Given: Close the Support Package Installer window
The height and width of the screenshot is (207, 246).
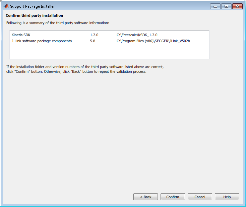Looking at the screenshot, I should pos(238,6).
